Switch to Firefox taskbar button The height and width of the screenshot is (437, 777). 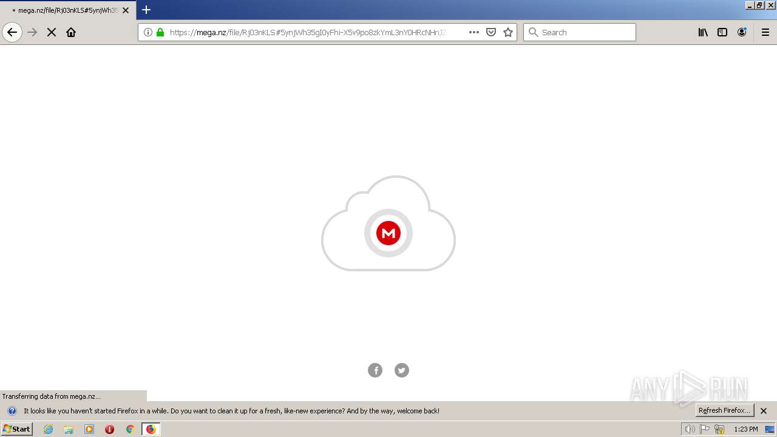pos(151,429)
